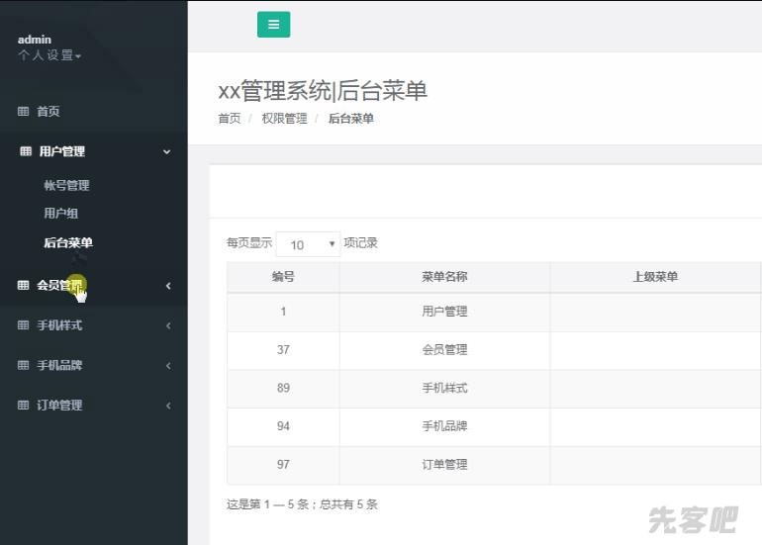Click the grid icon beside 手机品牌
The height and width of the screenshot is (545, 762).
point(24,365)
